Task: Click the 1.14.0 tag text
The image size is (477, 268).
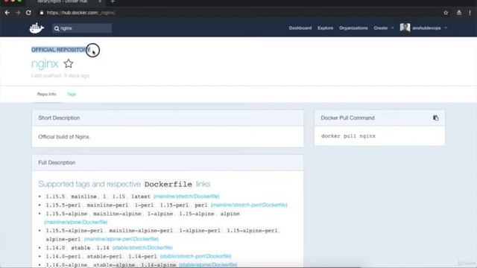Action: (55, 248)
